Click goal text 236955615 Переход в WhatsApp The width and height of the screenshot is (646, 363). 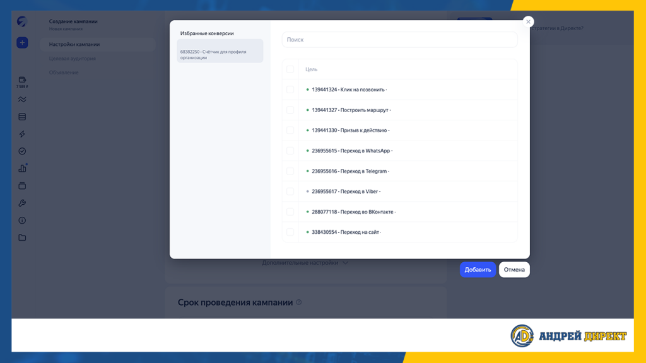pos(352,151)
